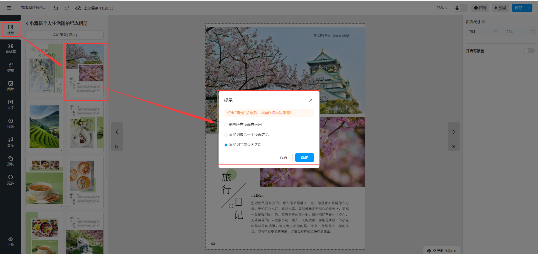Image resolution: width=538 pixels, height=254 pixels.
Task: Expand the 图层/时间轴 panel
Action: (442, 251)
